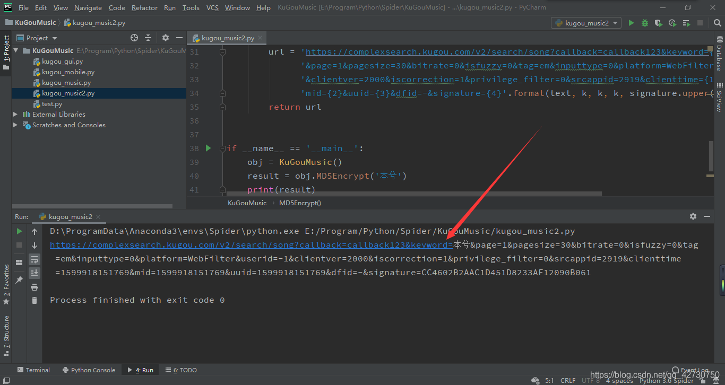The height and width of the screenshot is (385, 725).
Task: Open Run panel settings gear
Action: pyautogui.click(x=693, y=216)
